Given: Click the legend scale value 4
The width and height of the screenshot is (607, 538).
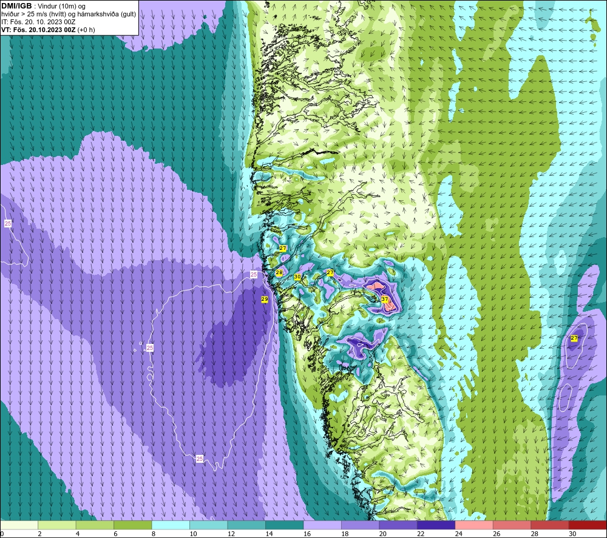Looking at the screenshot, I should click(78, 534).
